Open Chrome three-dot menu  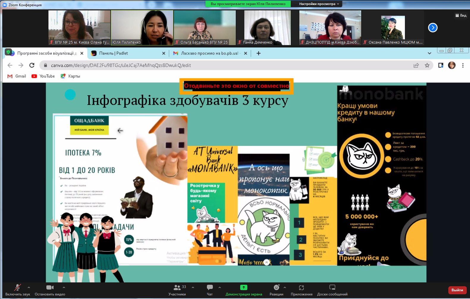[463, 65]
